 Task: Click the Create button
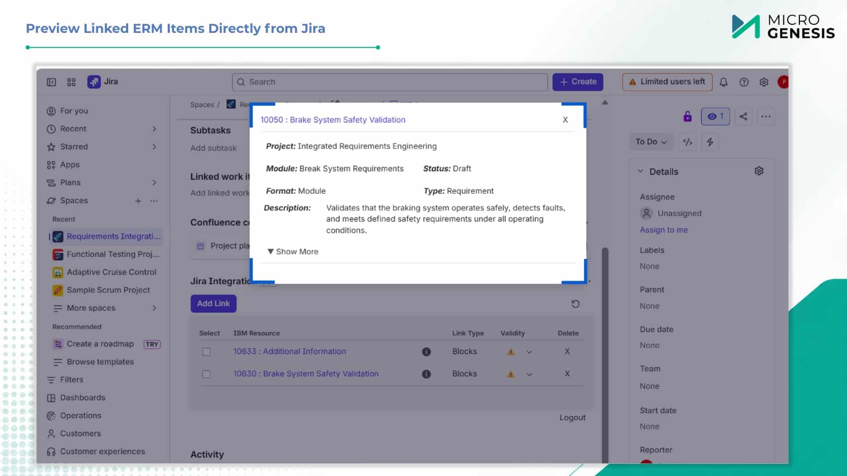(577, 82)
